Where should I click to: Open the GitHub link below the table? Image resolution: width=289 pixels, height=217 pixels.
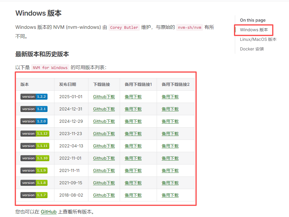(x=48, y=212)
